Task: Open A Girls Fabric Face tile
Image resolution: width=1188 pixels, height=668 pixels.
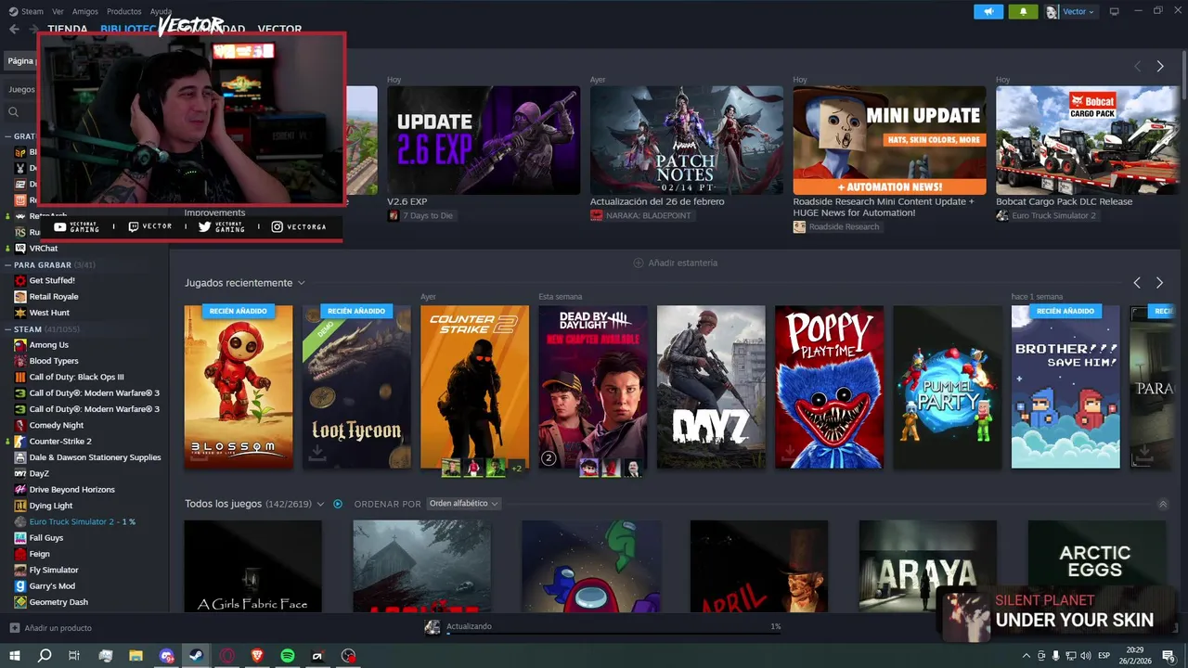Action: [x=252, y=566]
